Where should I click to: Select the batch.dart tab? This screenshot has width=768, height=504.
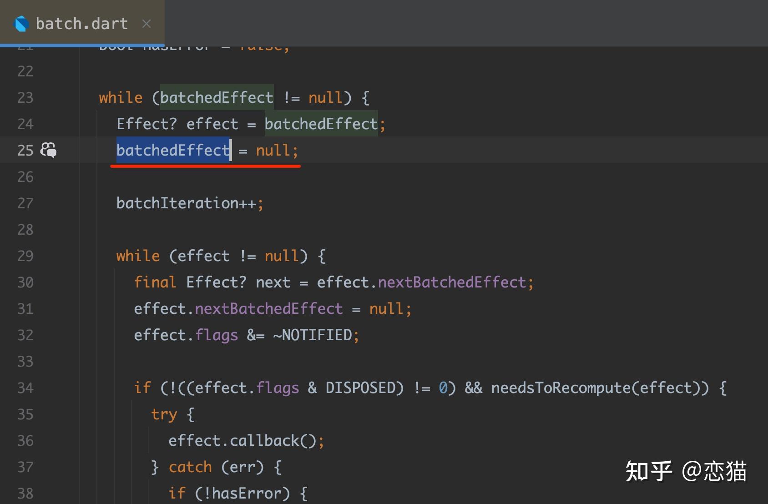tap(82, 23)
